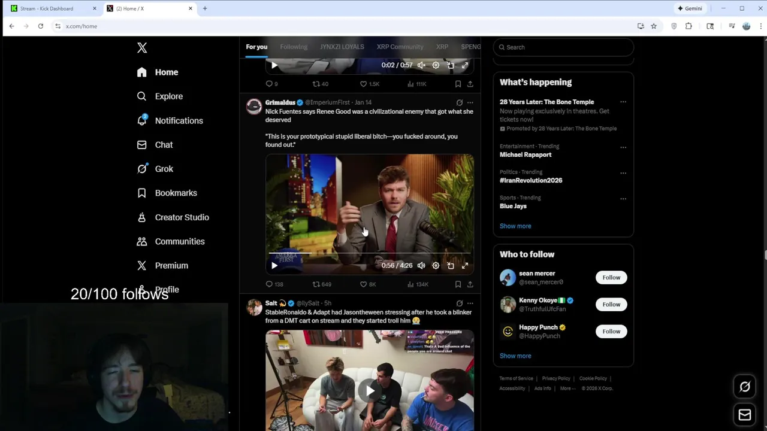The image size is (767, 431).
Task: Bookmark this page with the star icon
Action: 654,26
